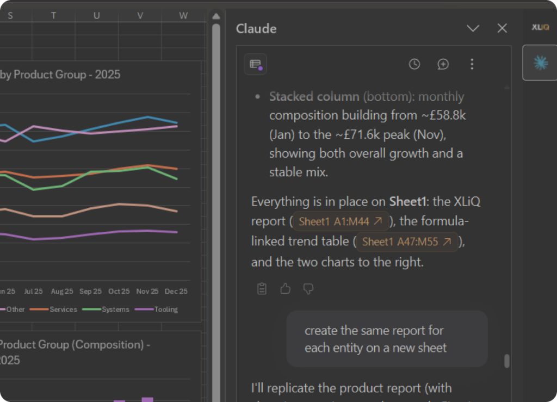Click the 'create the same report' user message
Viewport: 557px width, 402px height.
pos(387,339)
